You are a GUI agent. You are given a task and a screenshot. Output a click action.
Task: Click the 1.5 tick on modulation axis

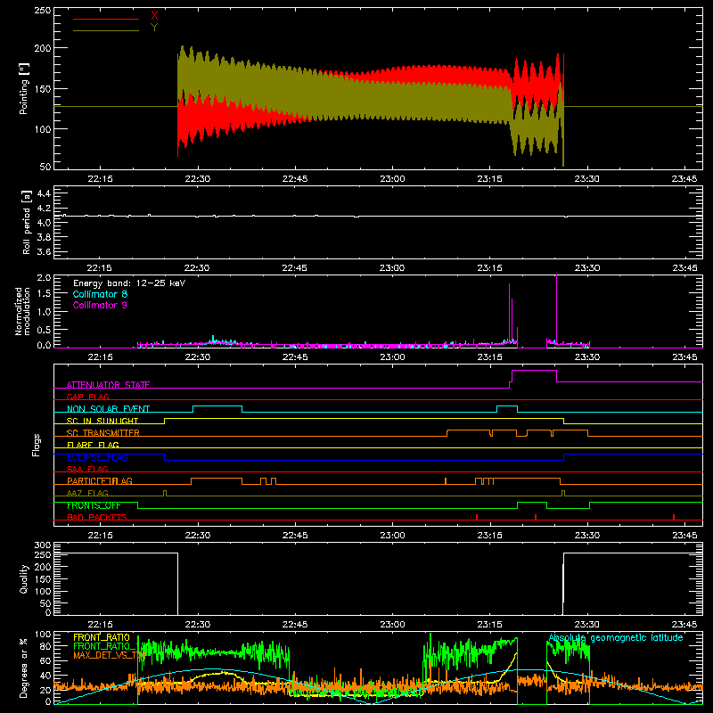pos(44,294)
